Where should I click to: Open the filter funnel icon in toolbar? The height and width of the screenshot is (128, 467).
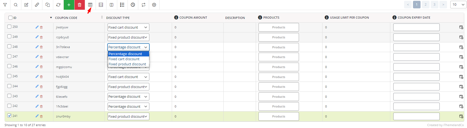pos(5,5)
